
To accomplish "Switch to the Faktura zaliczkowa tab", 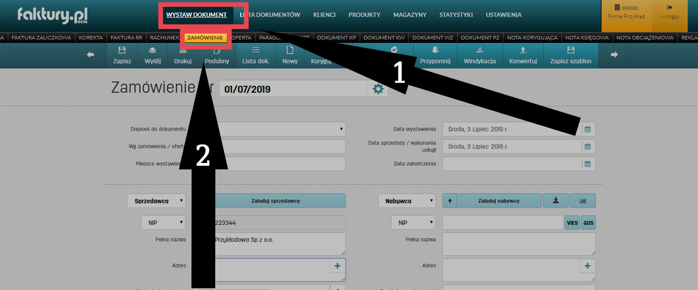I will (x=41, y=38).
